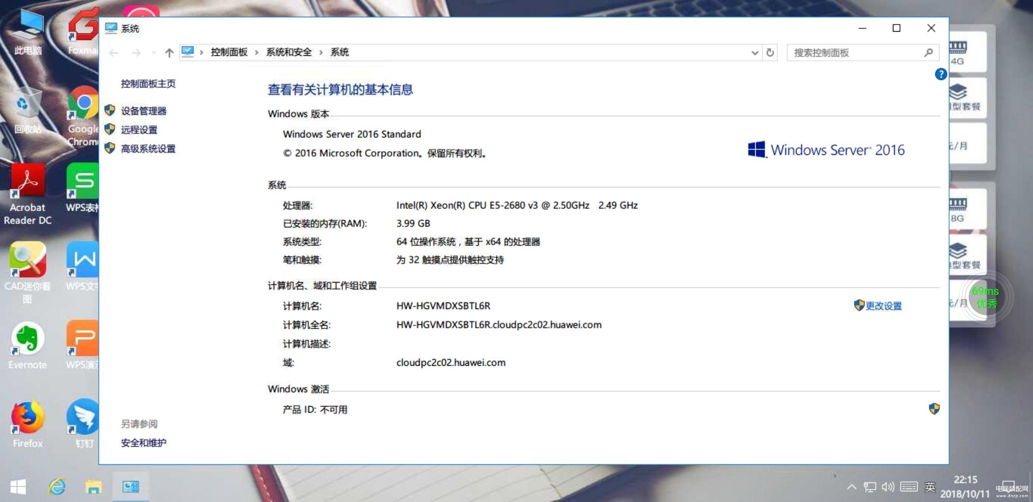Click the domain cloudpc2c02.huawei.com value

point(450,363)
